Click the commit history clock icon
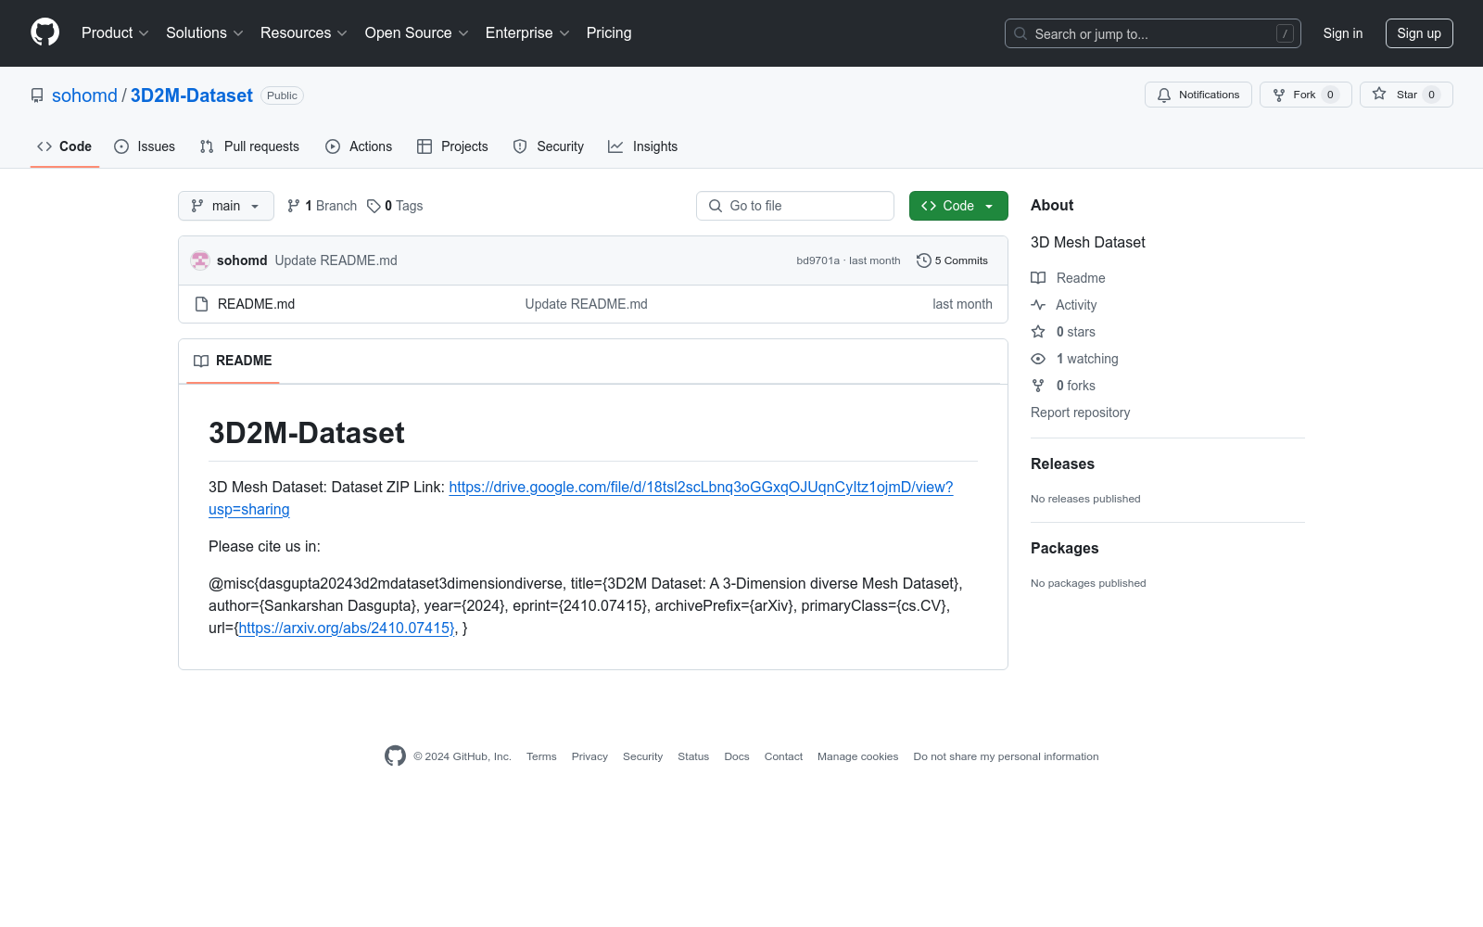 pyautogui.click(x=923, y=260)
